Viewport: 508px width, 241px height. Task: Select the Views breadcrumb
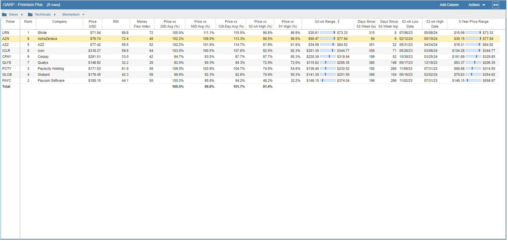[x=13, y=15]
